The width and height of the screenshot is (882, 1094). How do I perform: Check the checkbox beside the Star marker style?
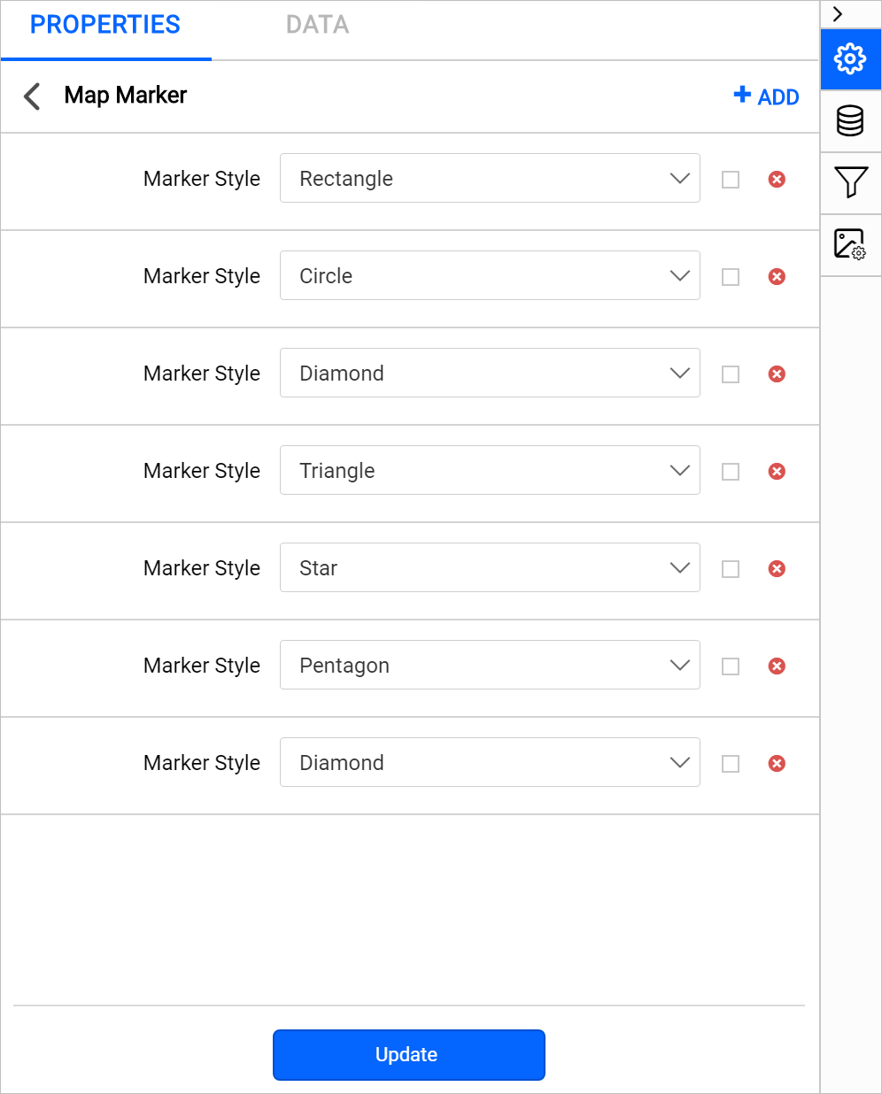[x=730, y=568]
